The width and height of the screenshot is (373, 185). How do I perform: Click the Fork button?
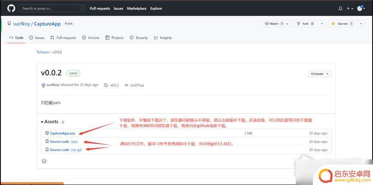point(305,24)
